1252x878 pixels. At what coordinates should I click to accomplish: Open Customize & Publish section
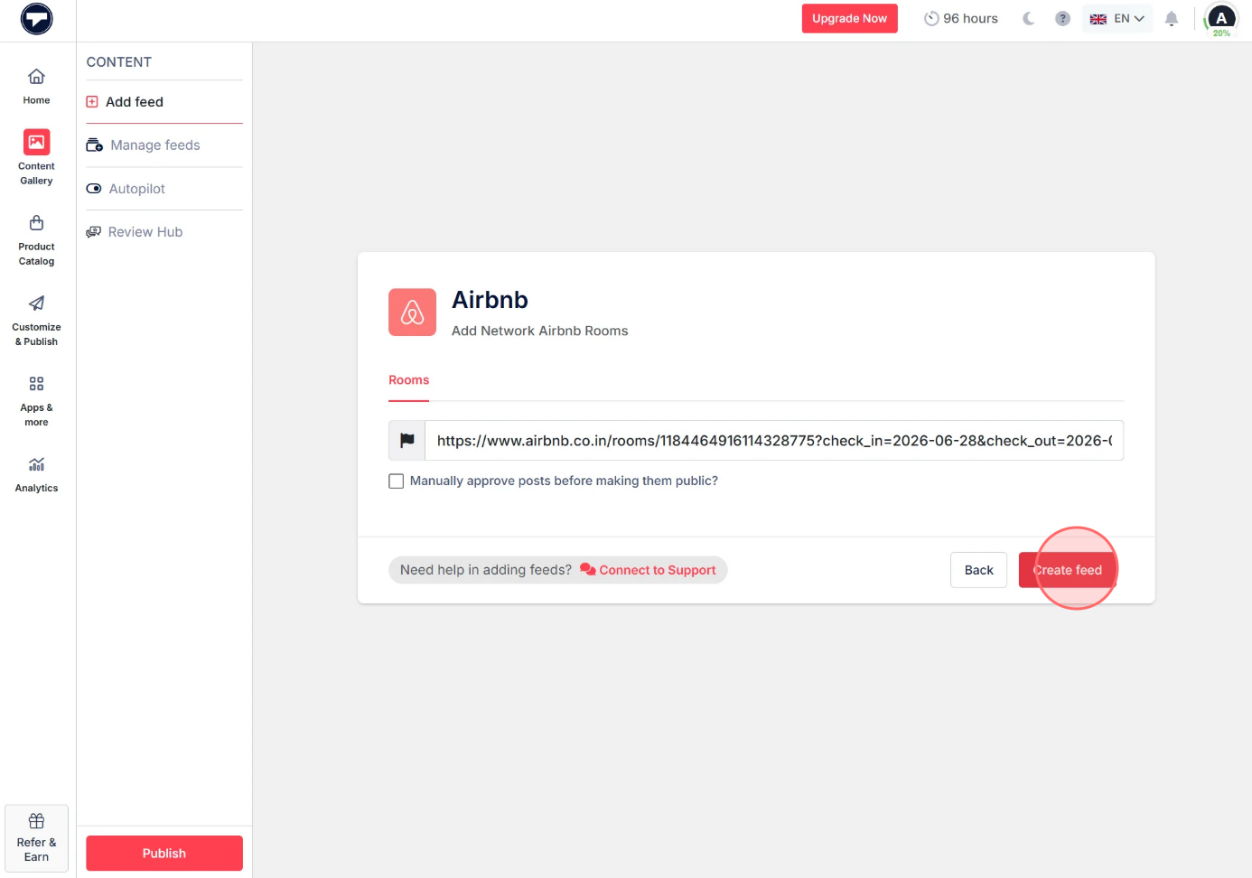[x=36, y=321]
